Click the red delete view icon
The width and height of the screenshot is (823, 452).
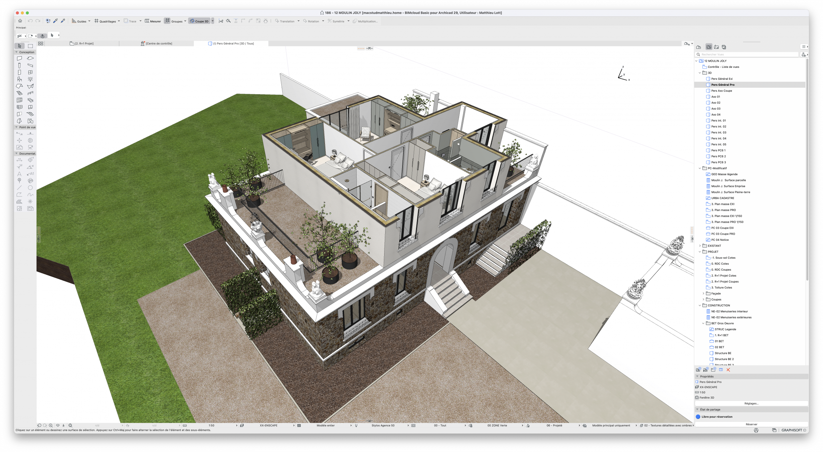tap(728, 370)
